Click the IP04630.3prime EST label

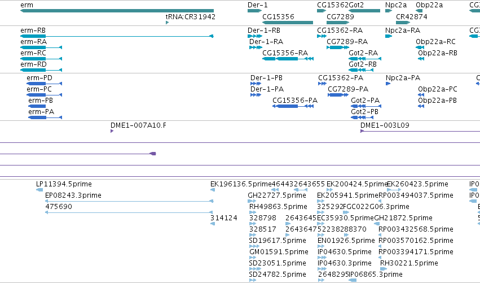coord(345,263)
